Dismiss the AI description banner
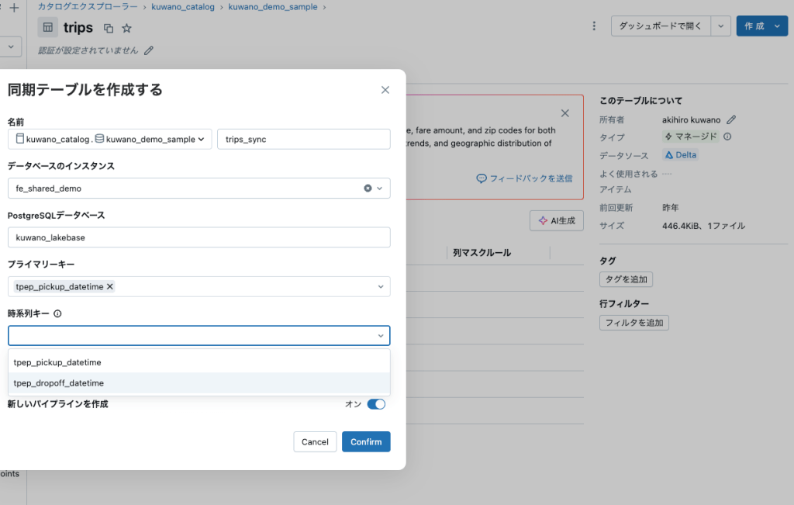This screenshot has width=794, height=505. pos(565,113)
